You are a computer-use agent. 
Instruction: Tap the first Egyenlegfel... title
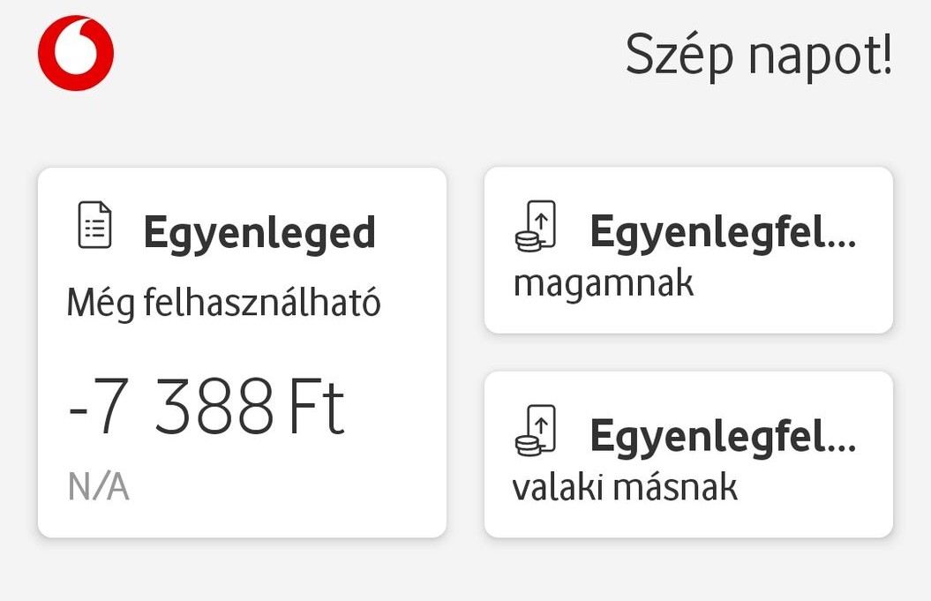[723, 232]
